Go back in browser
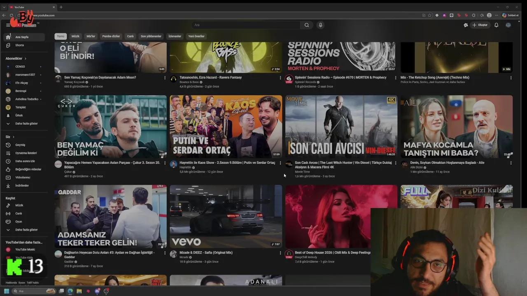This screenshot has width=527, height=296. point(4,15)
